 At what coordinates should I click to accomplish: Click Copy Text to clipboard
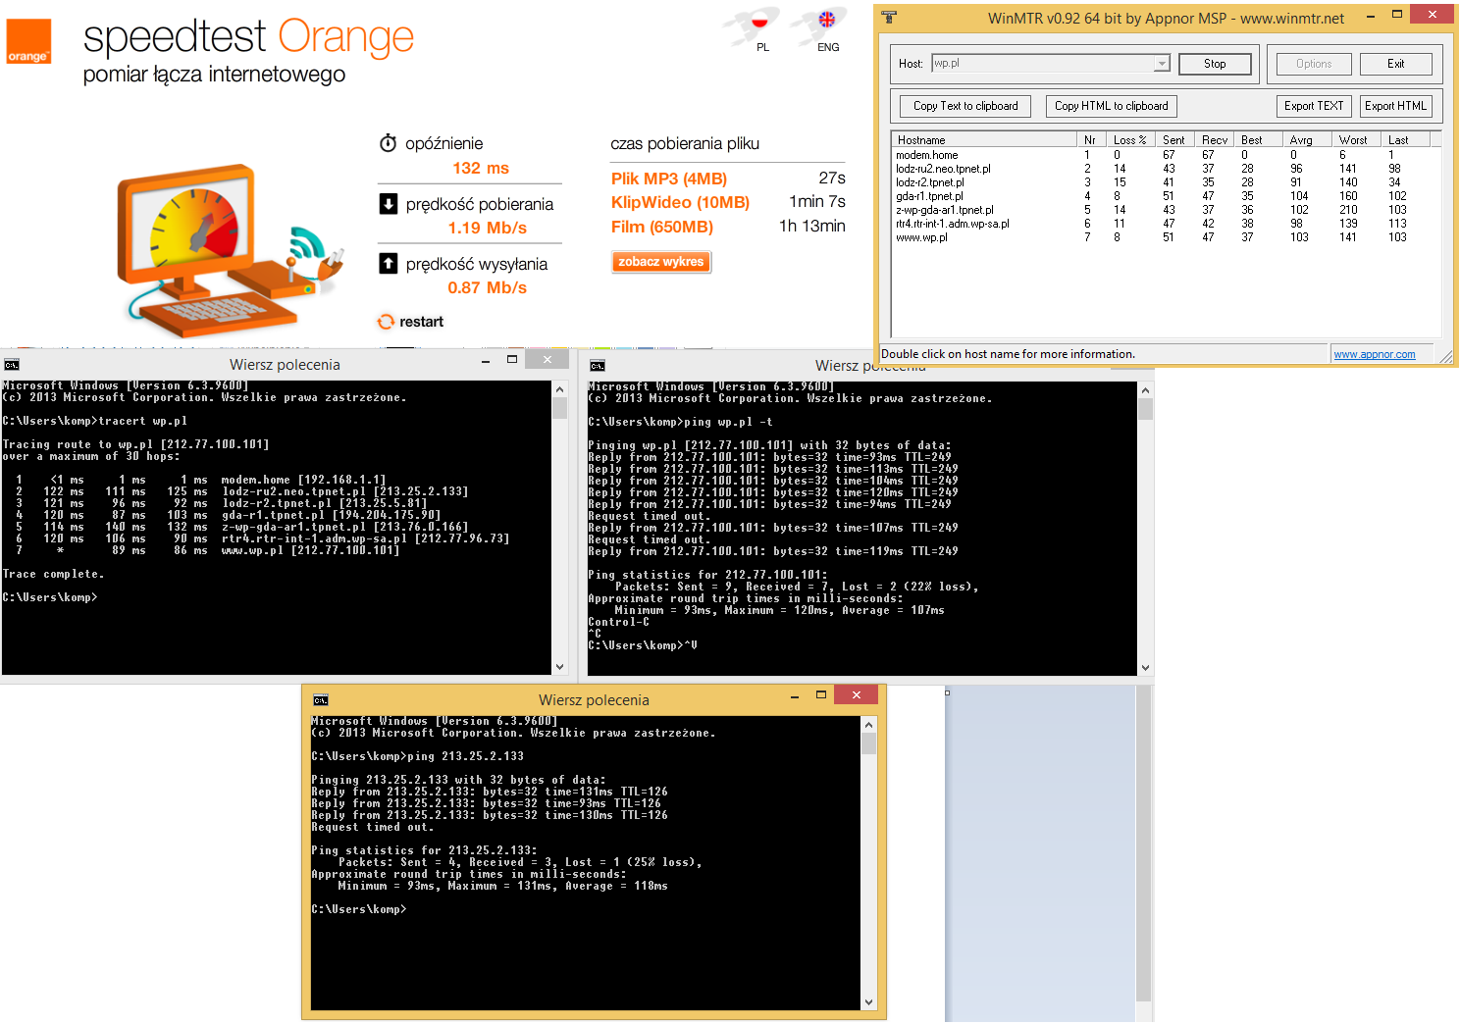[x=965, y=106]
